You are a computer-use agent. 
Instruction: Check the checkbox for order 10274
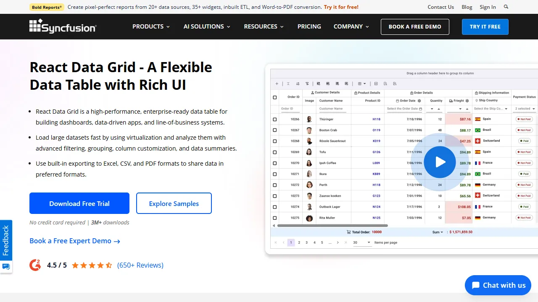coord(275,207)
